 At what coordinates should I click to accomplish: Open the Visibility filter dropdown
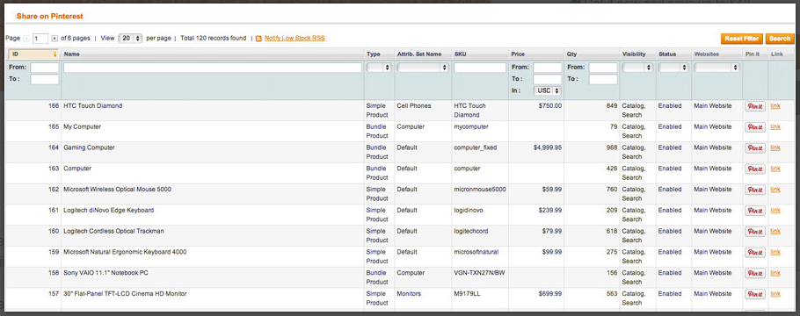coord(637,68)
